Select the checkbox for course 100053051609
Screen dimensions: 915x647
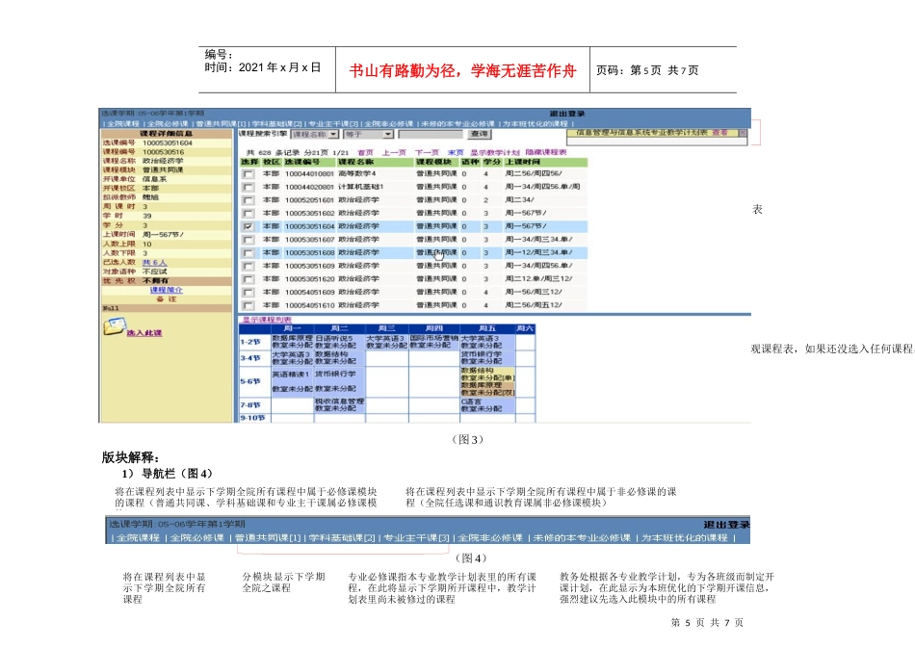pos(248,266)
